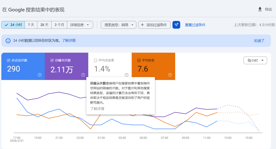This screenshot has width=276, height=149.
Task: Toggle the 总曝光次数 checkbox
Action: [52, 60]
